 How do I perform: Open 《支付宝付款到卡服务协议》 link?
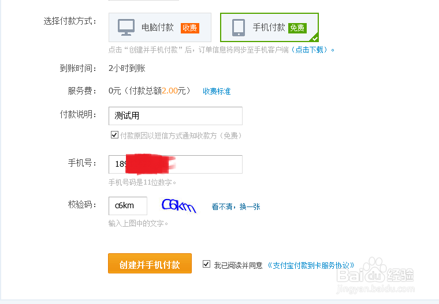pos(311,265)
